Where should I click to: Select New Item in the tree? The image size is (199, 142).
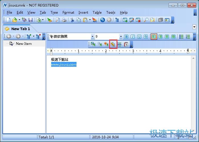tap(24, 44)
